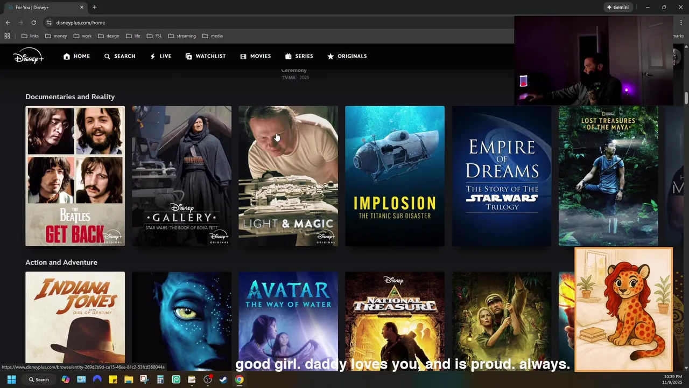Open File Explorer from the taskbar
Viewport: 689px width, 388px height.
click(x=129, y=379)
